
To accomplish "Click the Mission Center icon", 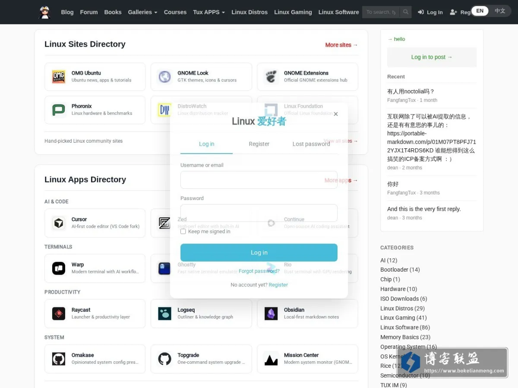I will tap(271, 359).
